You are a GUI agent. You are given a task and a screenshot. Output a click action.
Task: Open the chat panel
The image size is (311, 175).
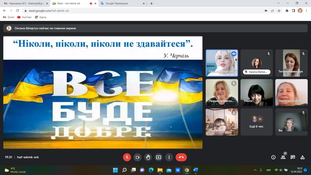[x=293, y=157]
